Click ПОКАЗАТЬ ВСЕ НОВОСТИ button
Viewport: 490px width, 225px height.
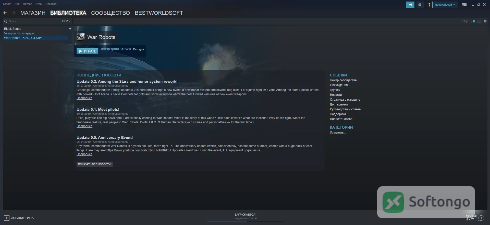tap(94, 164)
